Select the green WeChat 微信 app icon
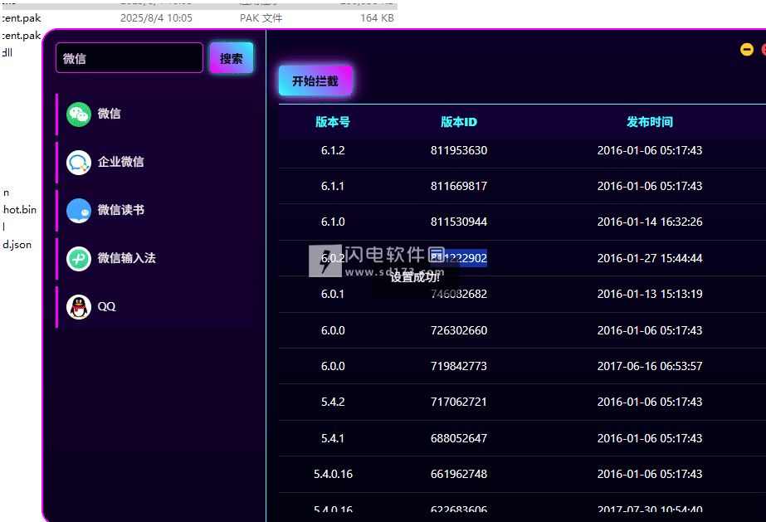This screenshot has height=522, width=766. pyautogui.click(x=79, y=115)
